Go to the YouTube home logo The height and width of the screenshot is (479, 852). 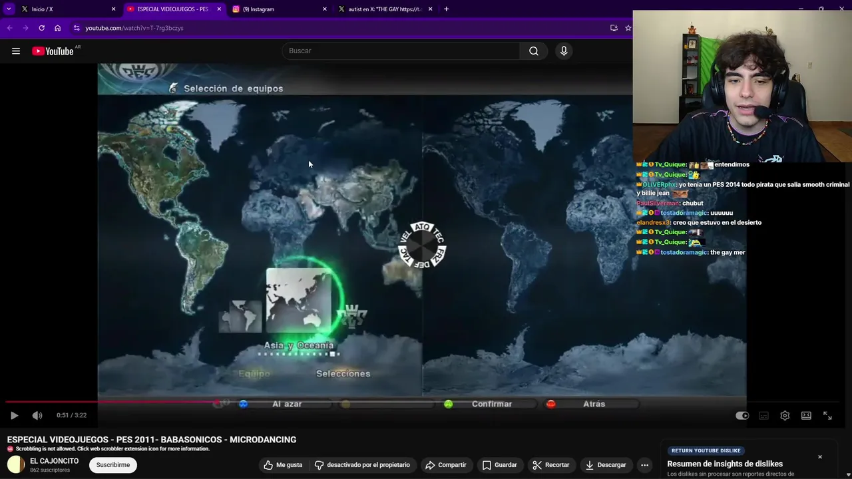(x=53, y=51)
